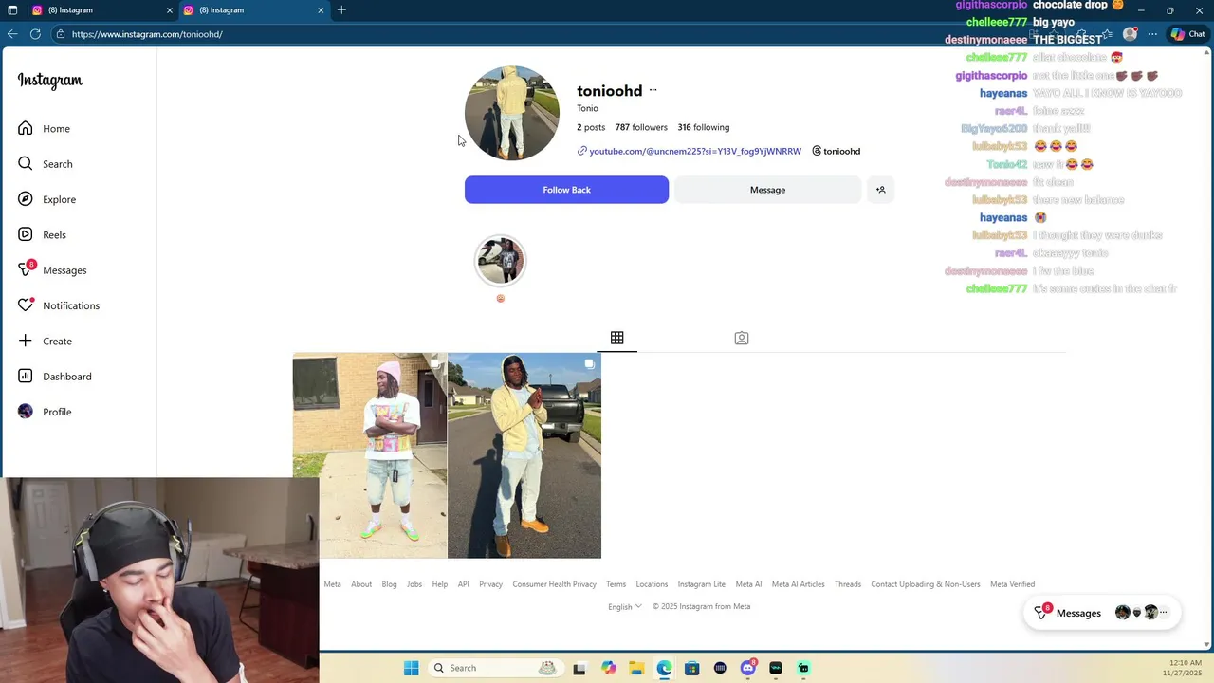The width and height of the screenshot is (1214, 683).
Task: Click the add-person suggestions icon button
Action: tap(880, 190)
